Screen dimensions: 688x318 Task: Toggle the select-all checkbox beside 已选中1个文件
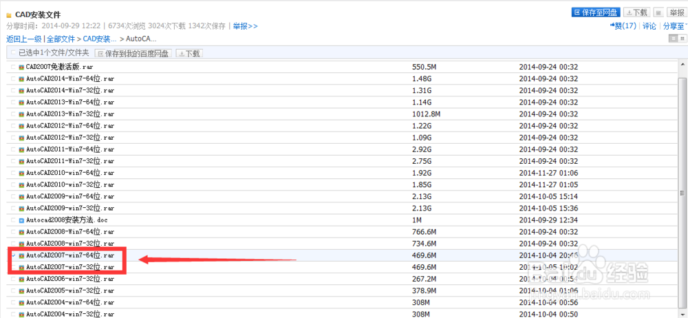(x=13, y=53)
